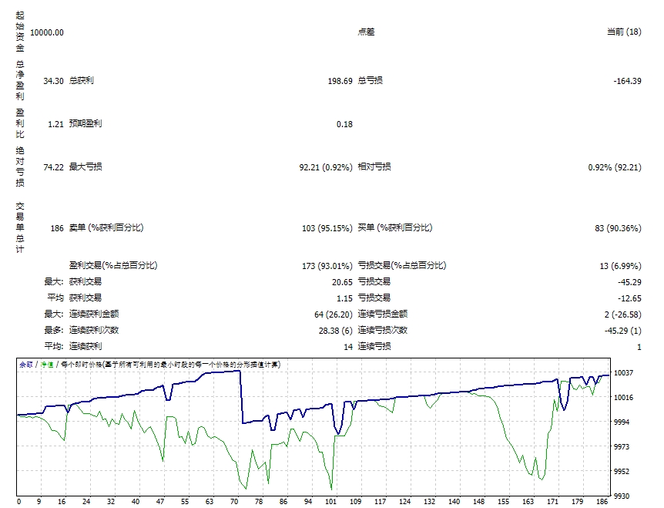The height and width of the screenshot is (508, 664).
Task: Click the green 净值 legend label
Action: pos(47,364)
